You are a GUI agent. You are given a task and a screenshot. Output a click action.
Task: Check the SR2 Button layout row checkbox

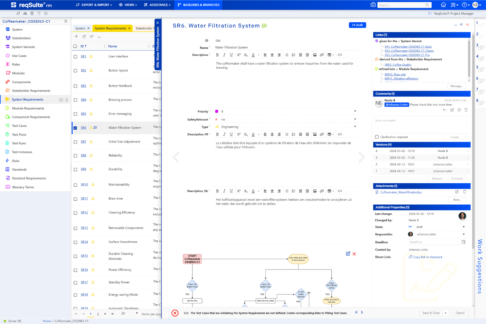click(75, 71)
